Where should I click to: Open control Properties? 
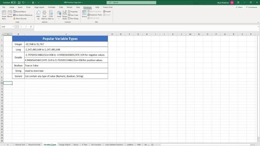tap(73, 12)
